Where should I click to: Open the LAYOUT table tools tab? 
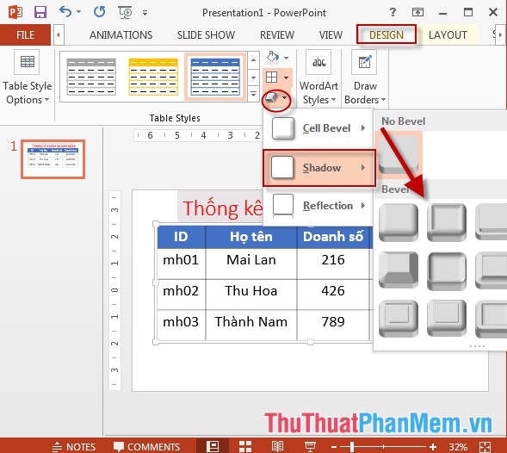tap(448, 35)
